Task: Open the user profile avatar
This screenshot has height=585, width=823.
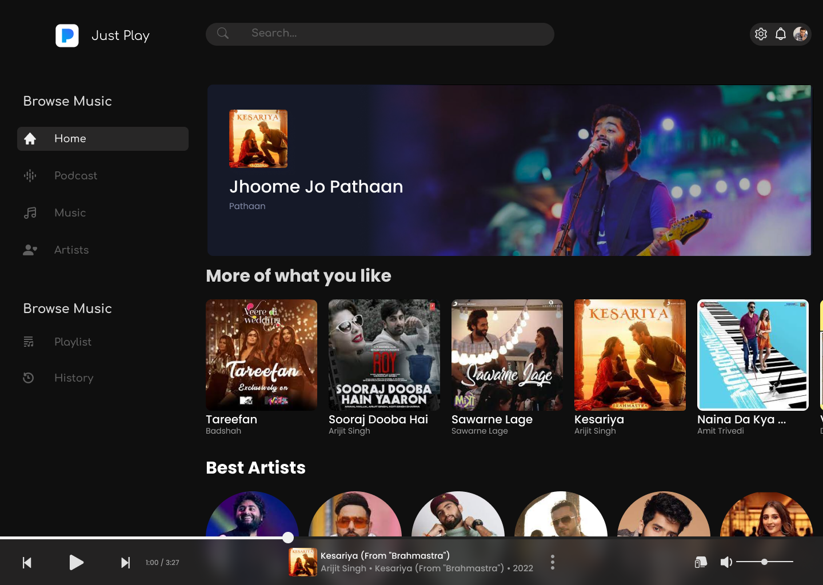Action: click(800, 34)
